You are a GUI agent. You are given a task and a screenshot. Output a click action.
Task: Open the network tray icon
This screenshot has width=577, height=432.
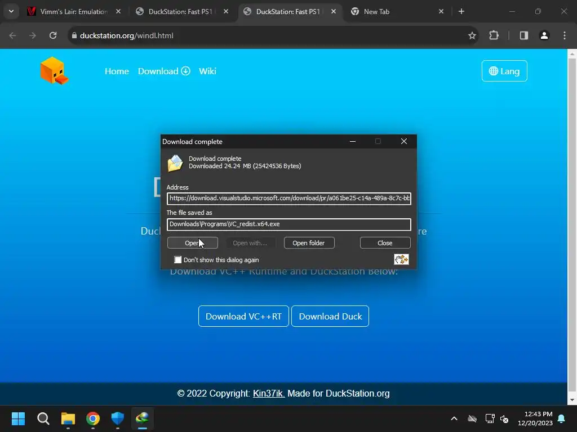[490, 418]
